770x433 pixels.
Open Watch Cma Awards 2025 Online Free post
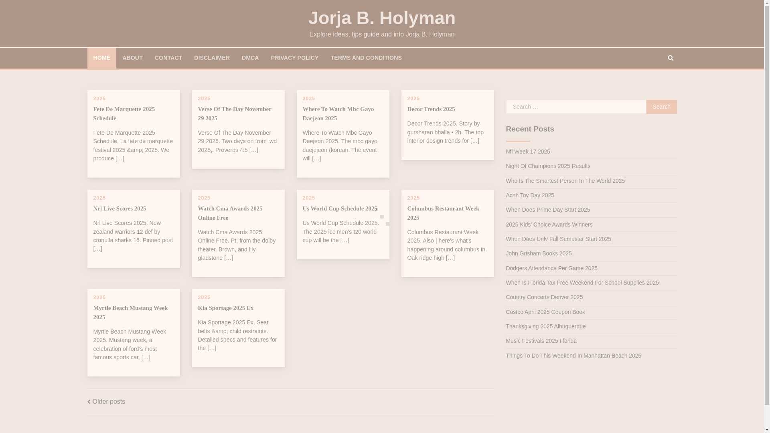point(230,213)
